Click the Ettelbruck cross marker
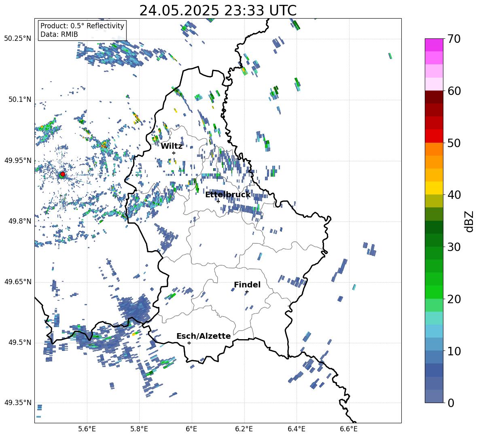 tap(218, 201)
